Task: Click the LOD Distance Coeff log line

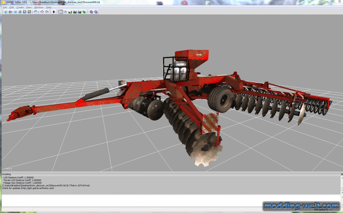Action: point(18,178)
